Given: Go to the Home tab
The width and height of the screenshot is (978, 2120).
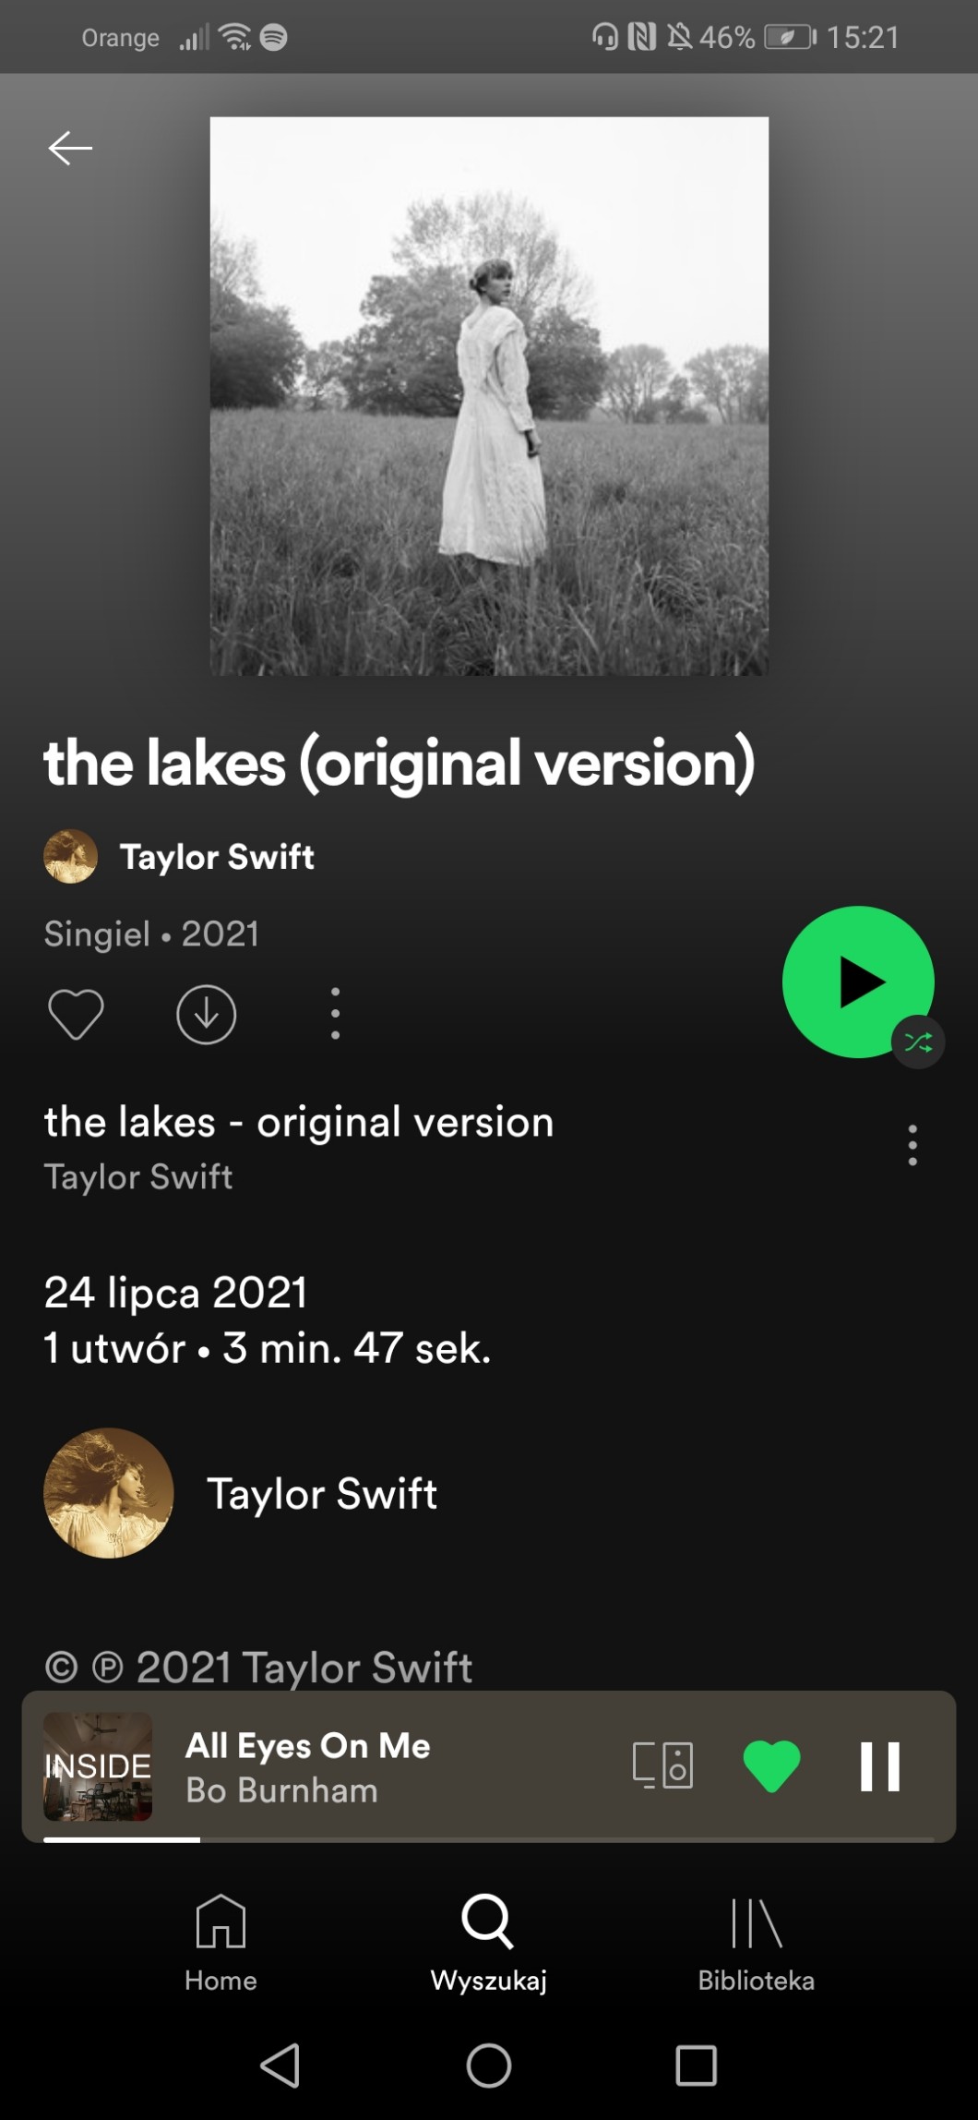Looking at the screenshot, I should click(221, 1939).
